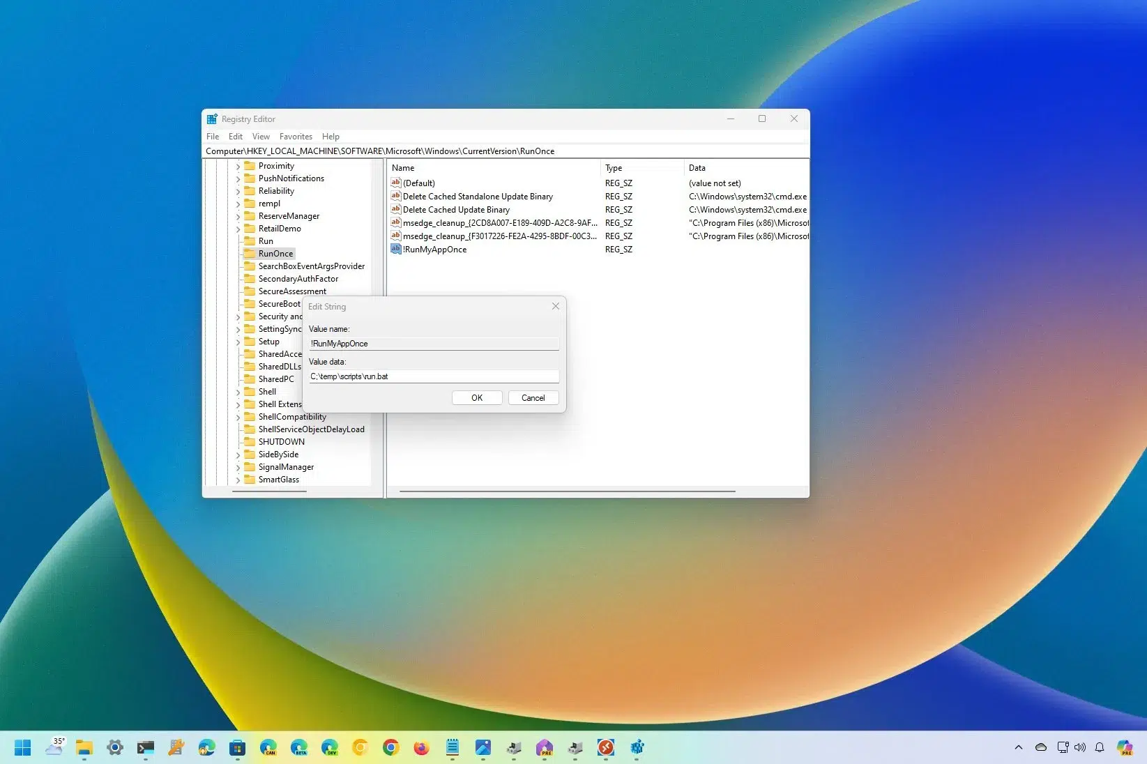This screenshot has width=1147, height=764.
Task: Click inside the Value data field
Action: pyautogui.click(x=433, y=376)
